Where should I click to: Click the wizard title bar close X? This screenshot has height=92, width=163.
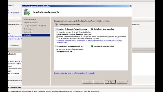tap(130, 6)
